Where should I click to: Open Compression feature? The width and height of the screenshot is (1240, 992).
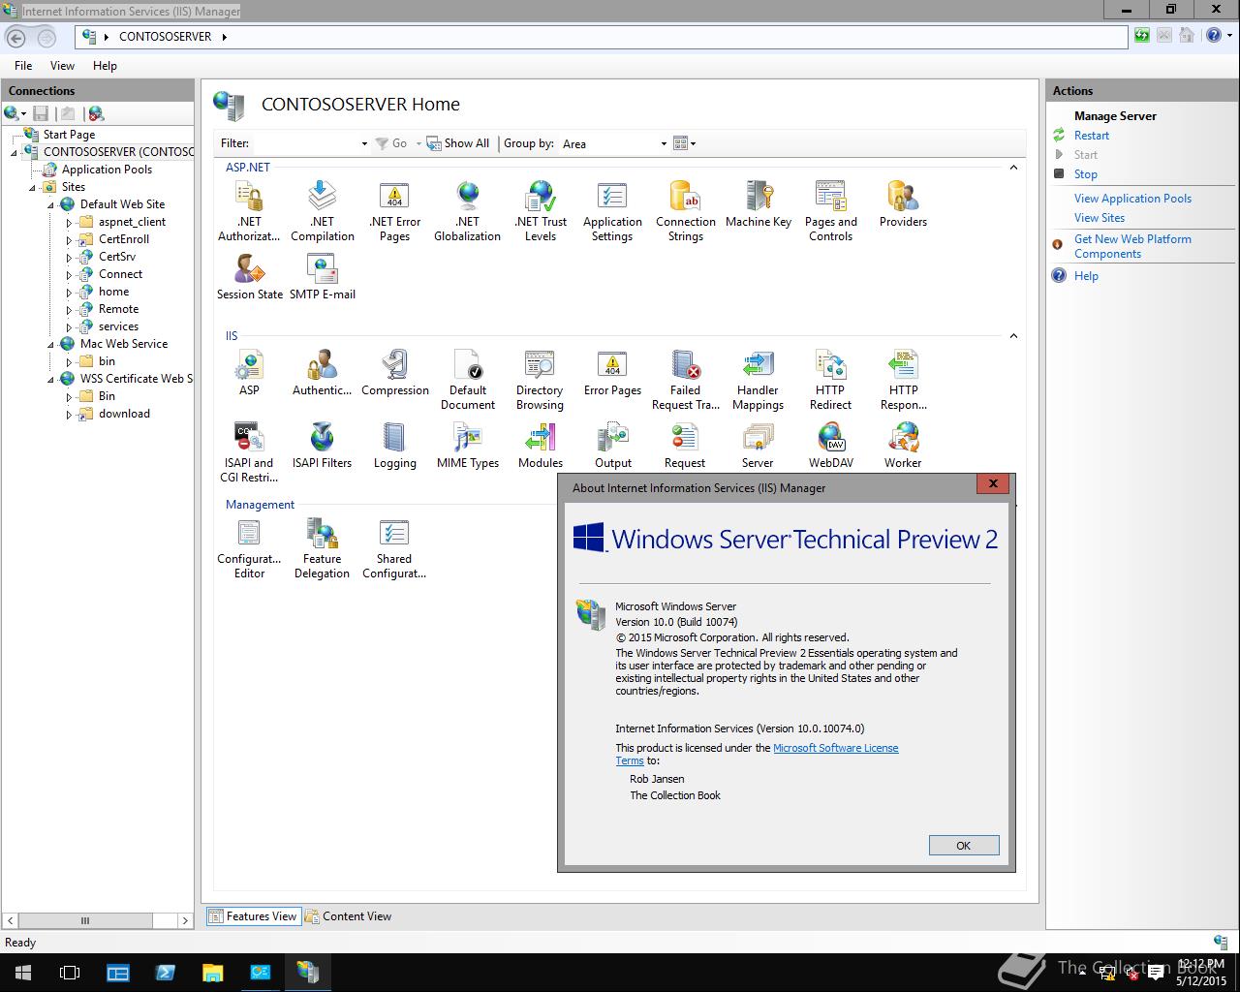(394, 373)
